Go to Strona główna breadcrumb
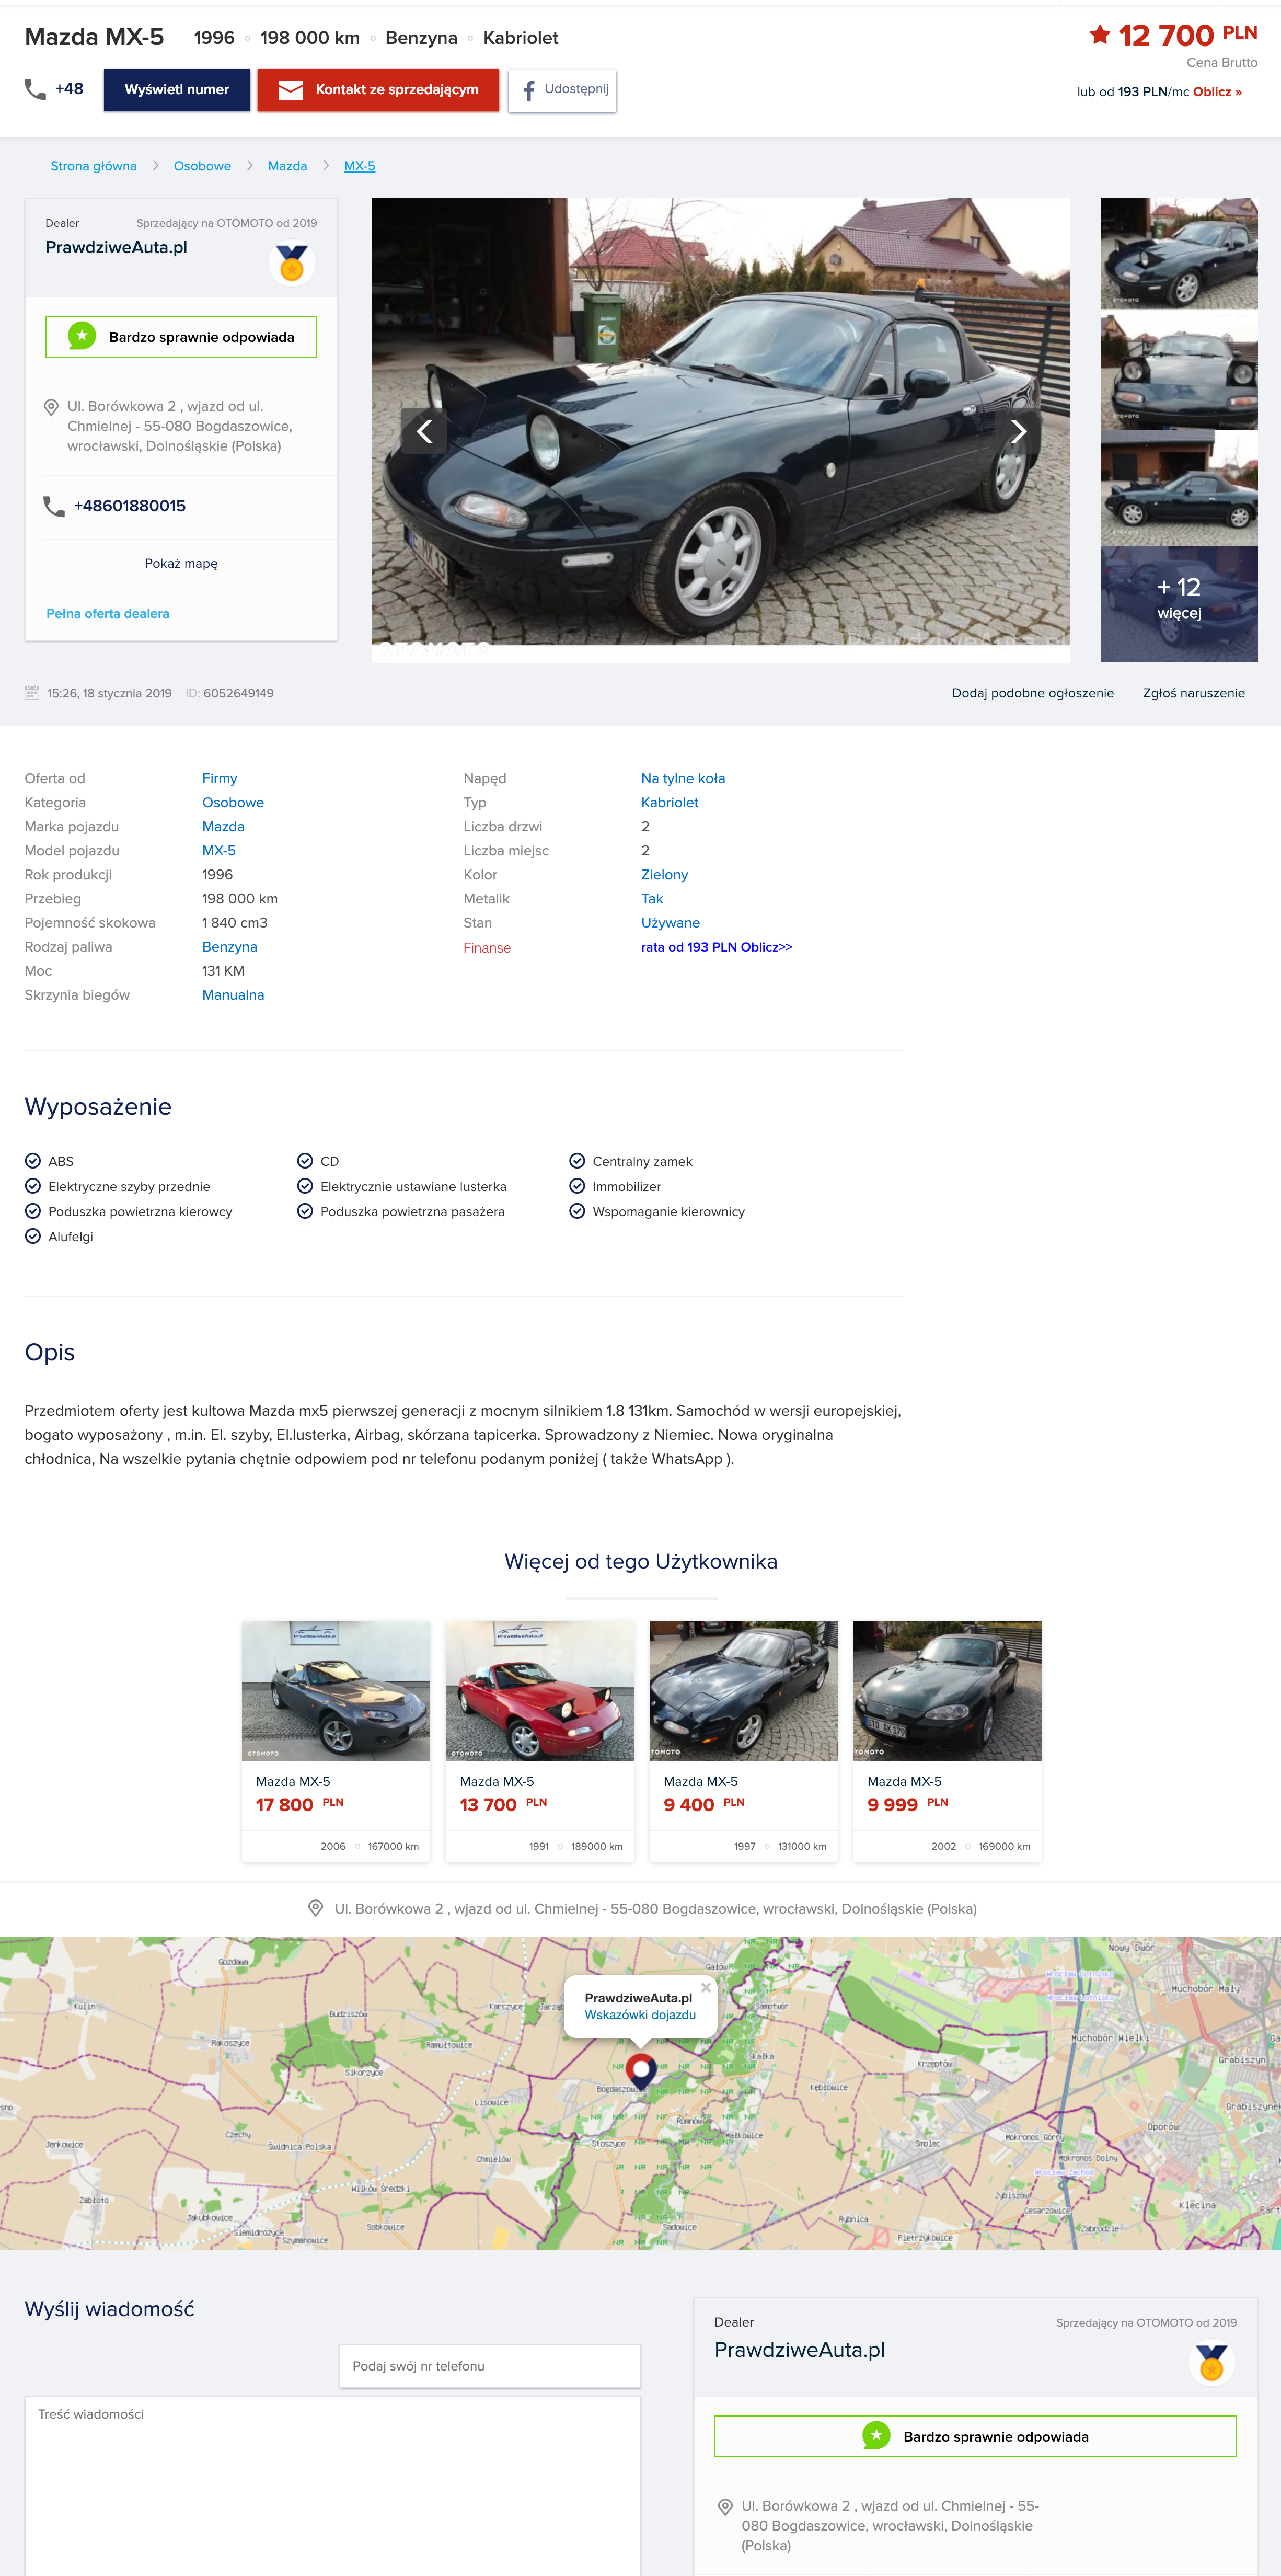The image size is (1281, 2576). [x=94, y=166]
